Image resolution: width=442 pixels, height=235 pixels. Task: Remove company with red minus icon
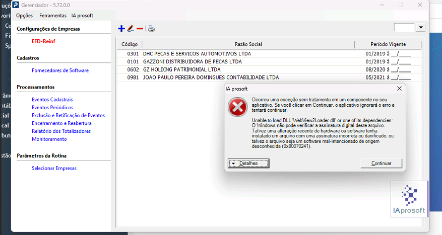pyautogui.click(x=140, y=29)
